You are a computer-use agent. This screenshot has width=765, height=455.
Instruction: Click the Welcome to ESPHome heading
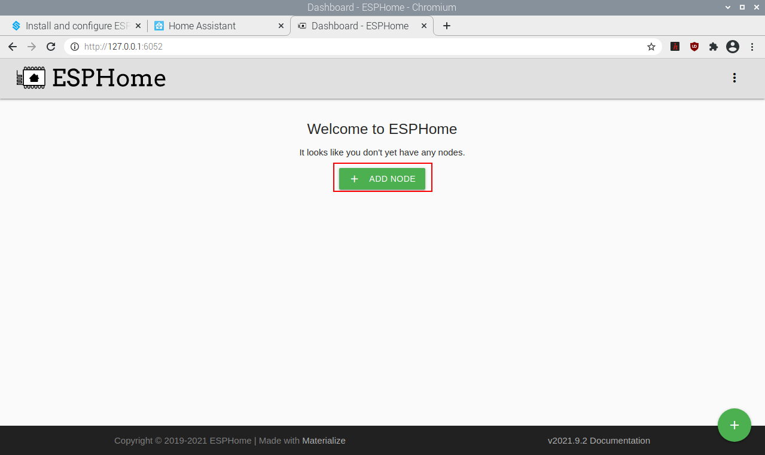pos(382,129)
